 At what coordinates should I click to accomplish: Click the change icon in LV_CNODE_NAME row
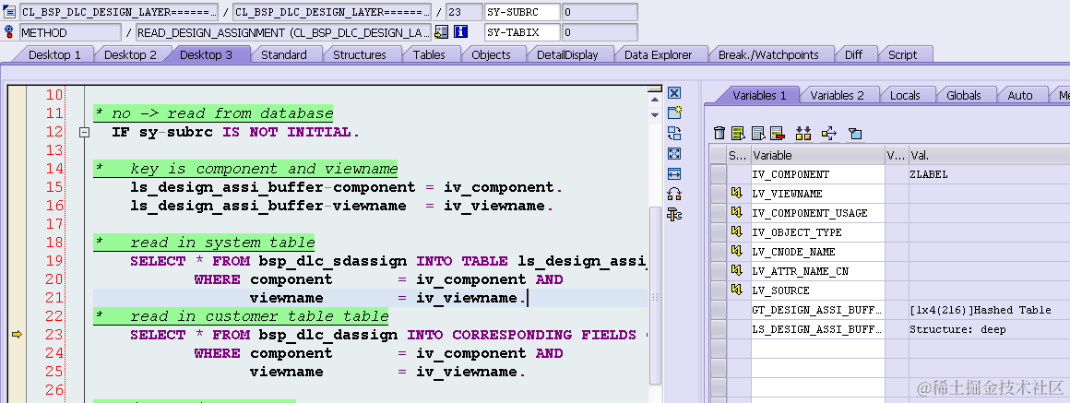736,252
